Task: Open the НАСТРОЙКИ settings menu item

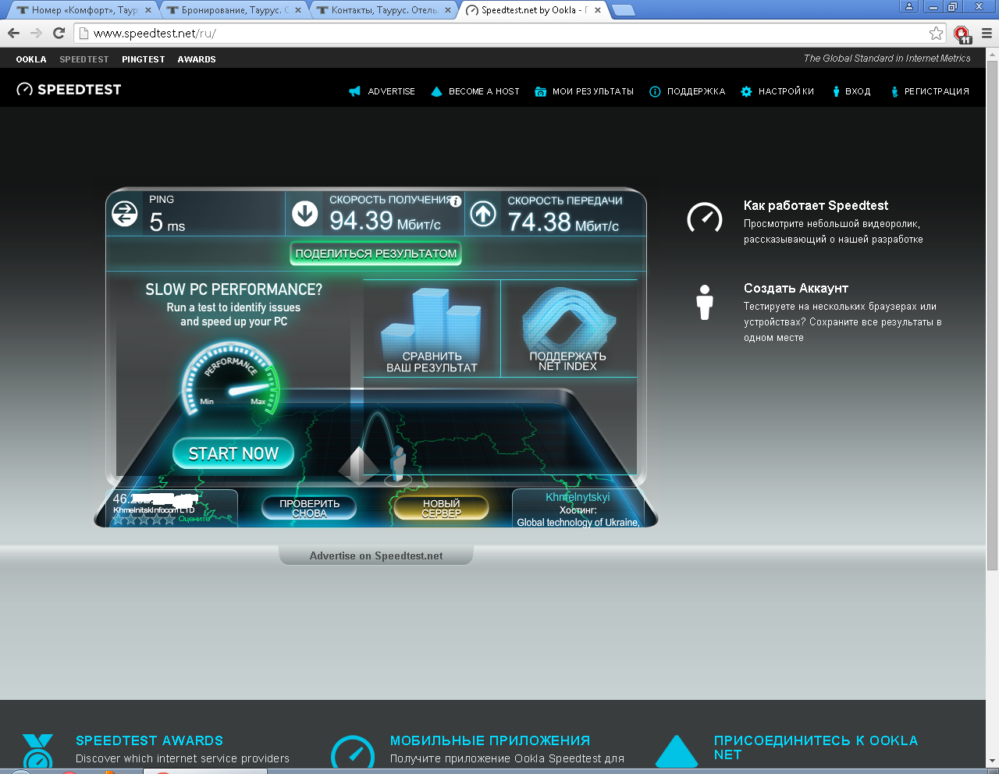Action: click(x=777, y=91)
